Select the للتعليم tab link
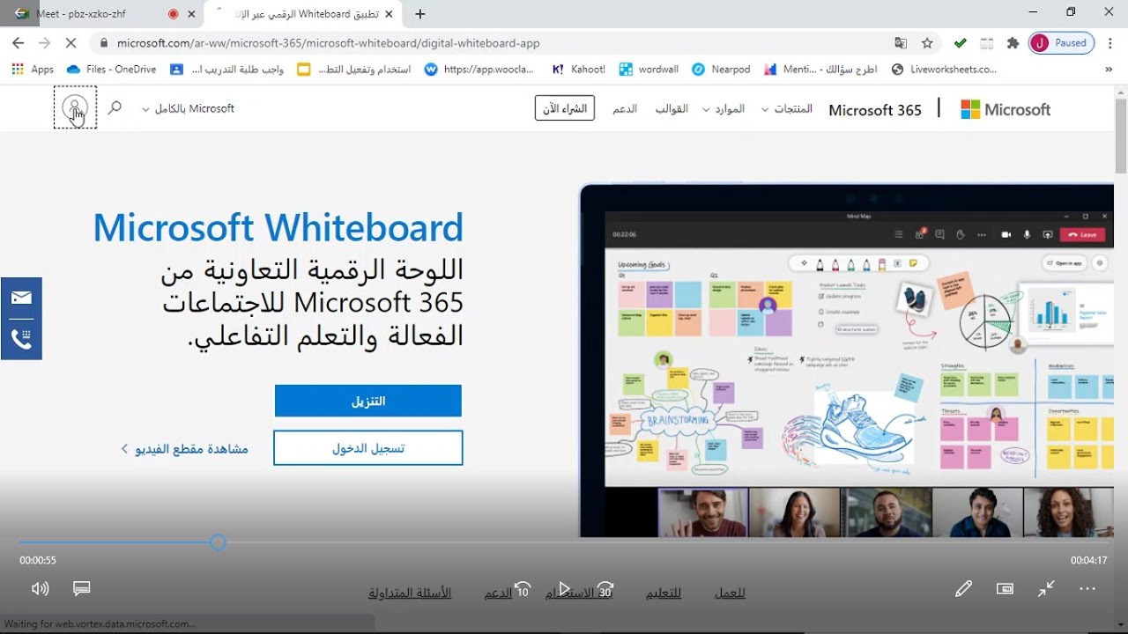Screen dimensions: 1128x634 coord(664,593)
